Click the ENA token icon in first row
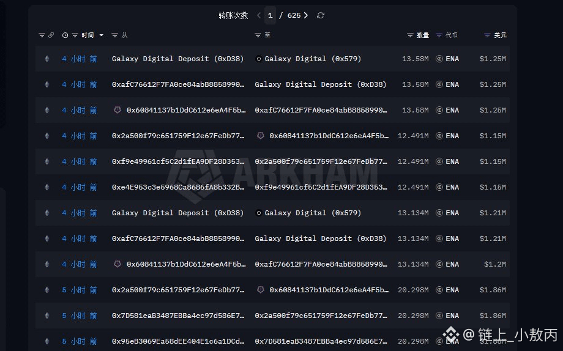The image size is (563, 351). (x=439, y=59)
